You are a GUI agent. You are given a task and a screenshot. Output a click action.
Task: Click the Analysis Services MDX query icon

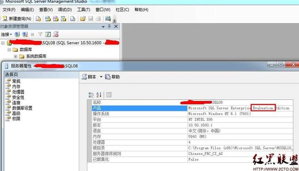pyautogui.click(x=48, y=18)
